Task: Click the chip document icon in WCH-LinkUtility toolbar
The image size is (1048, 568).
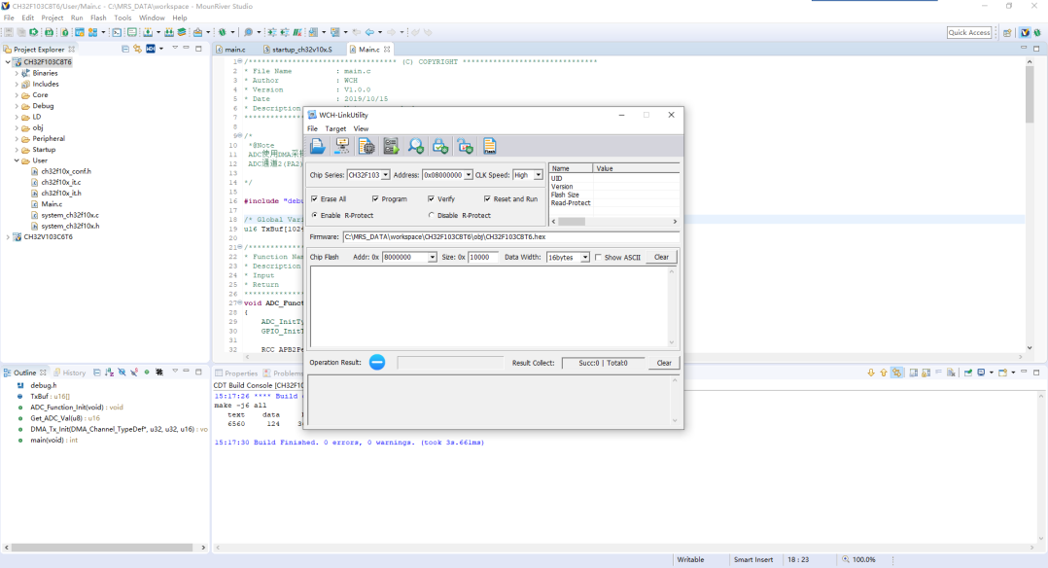Action: tap(367, 146)
